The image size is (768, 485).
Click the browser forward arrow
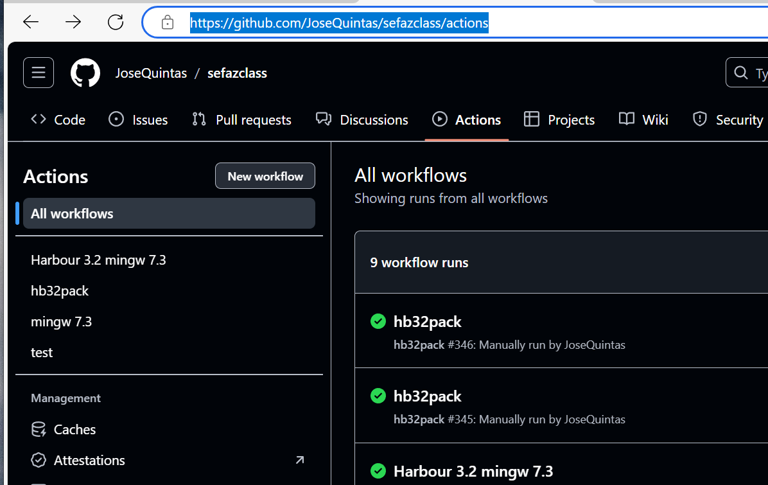tap(73, 22)
